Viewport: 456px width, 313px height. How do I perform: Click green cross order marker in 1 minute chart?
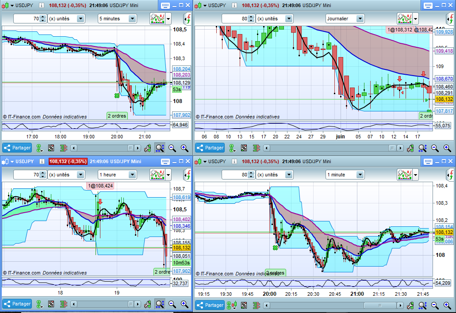point(275,248)
